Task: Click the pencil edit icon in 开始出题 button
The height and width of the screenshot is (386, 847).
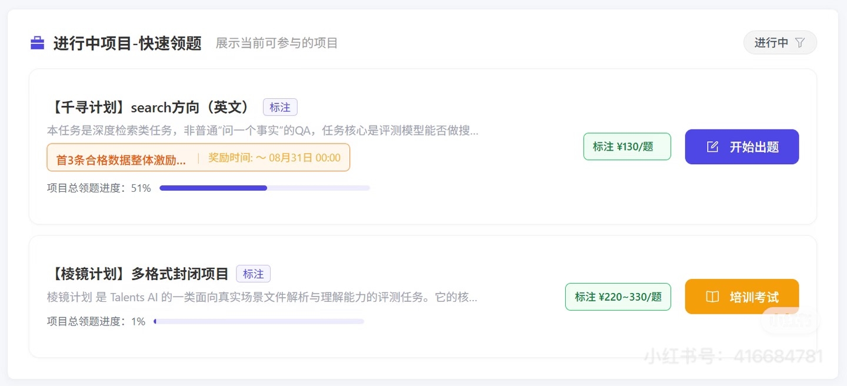Action: [x=712, y=147]
